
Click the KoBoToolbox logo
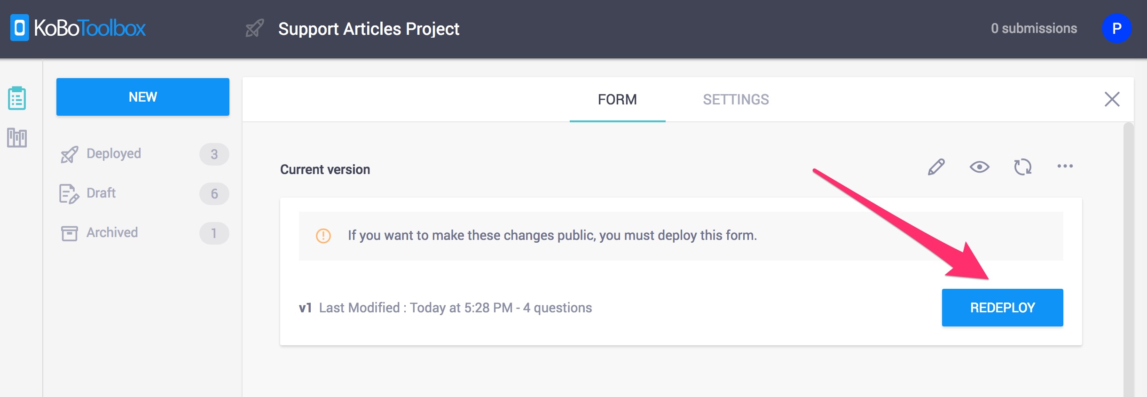point(78,28)
